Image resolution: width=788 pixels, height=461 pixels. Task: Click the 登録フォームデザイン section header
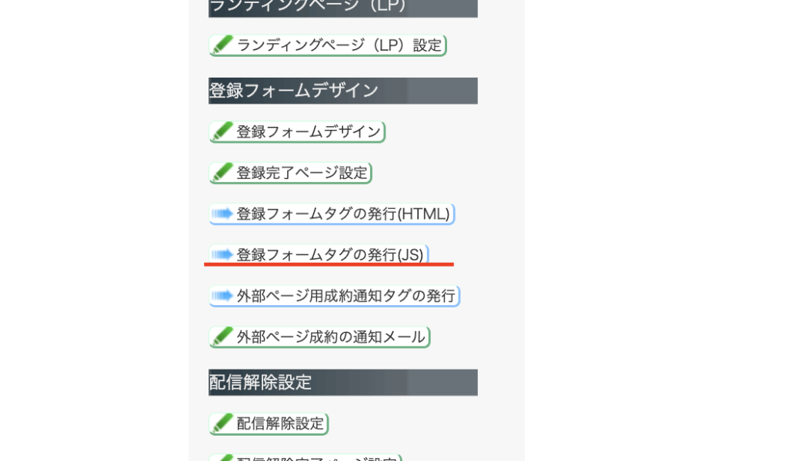tap(343, 91)
